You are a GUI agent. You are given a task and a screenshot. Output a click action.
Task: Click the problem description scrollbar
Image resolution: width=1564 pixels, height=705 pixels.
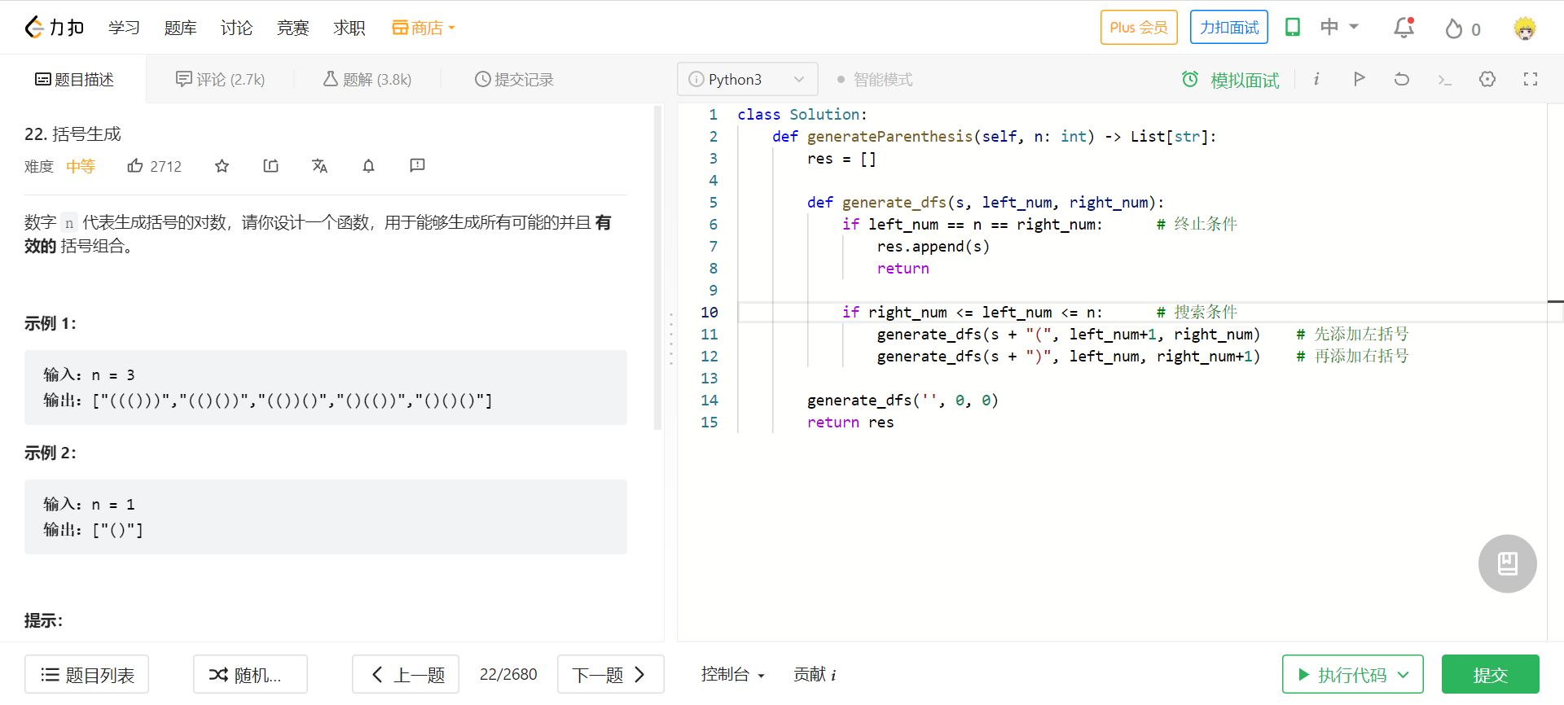[x=658, y=267]
